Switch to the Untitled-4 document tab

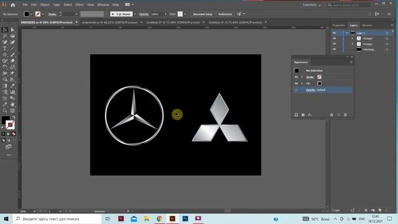(x=235, y=22)
